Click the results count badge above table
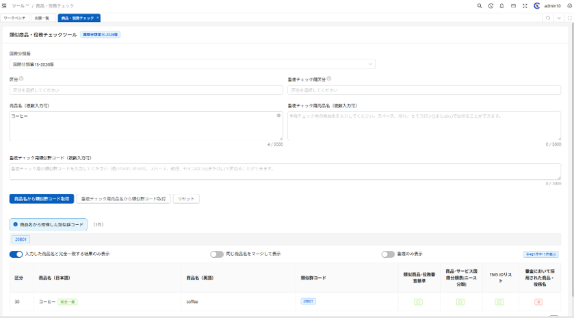This screenshot has width=574, height=318. click(540, 254)
